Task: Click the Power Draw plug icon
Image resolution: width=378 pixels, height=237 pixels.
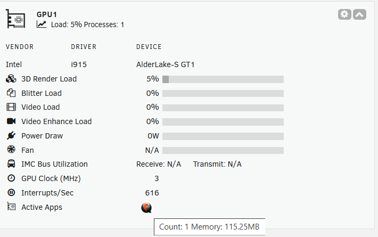Action: (x=11, y=136)
